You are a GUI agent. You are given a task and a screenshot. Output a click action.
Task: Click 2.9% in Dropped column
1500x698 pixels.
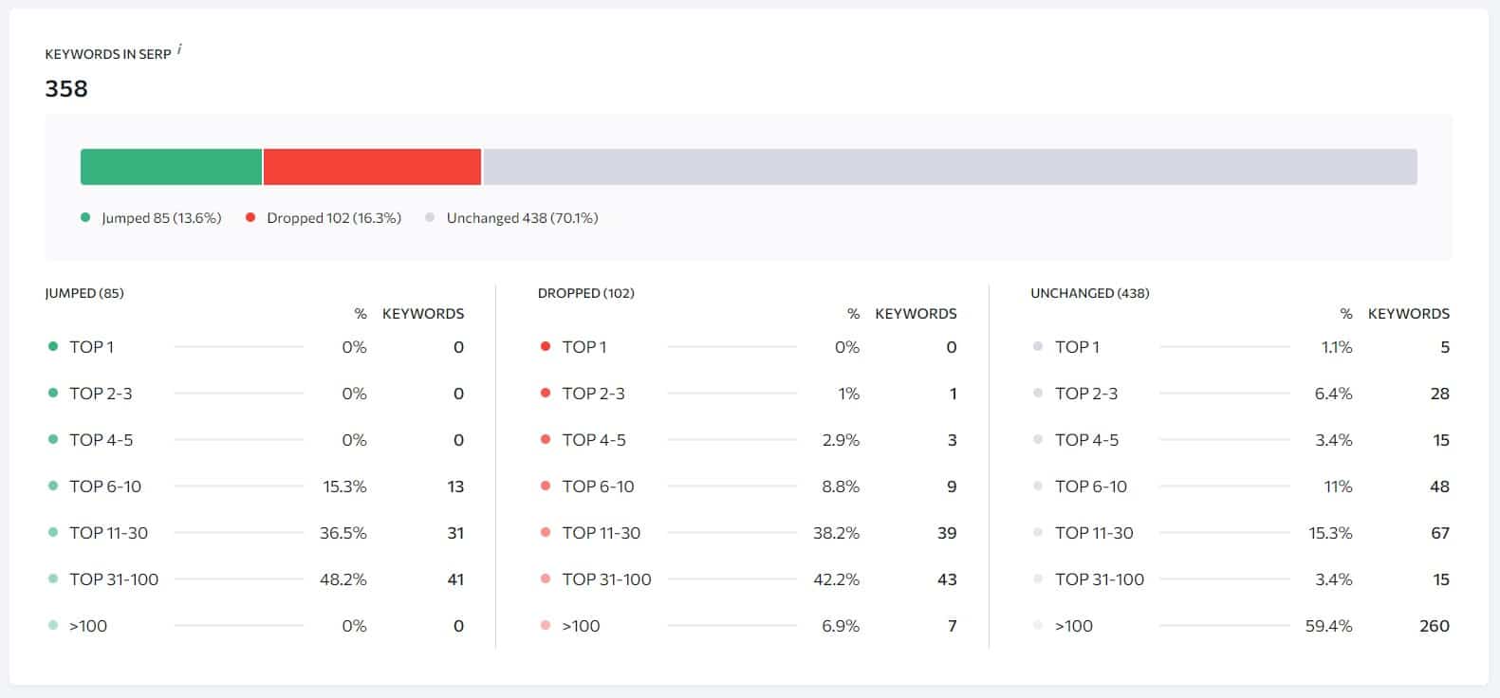pos(841,440)
